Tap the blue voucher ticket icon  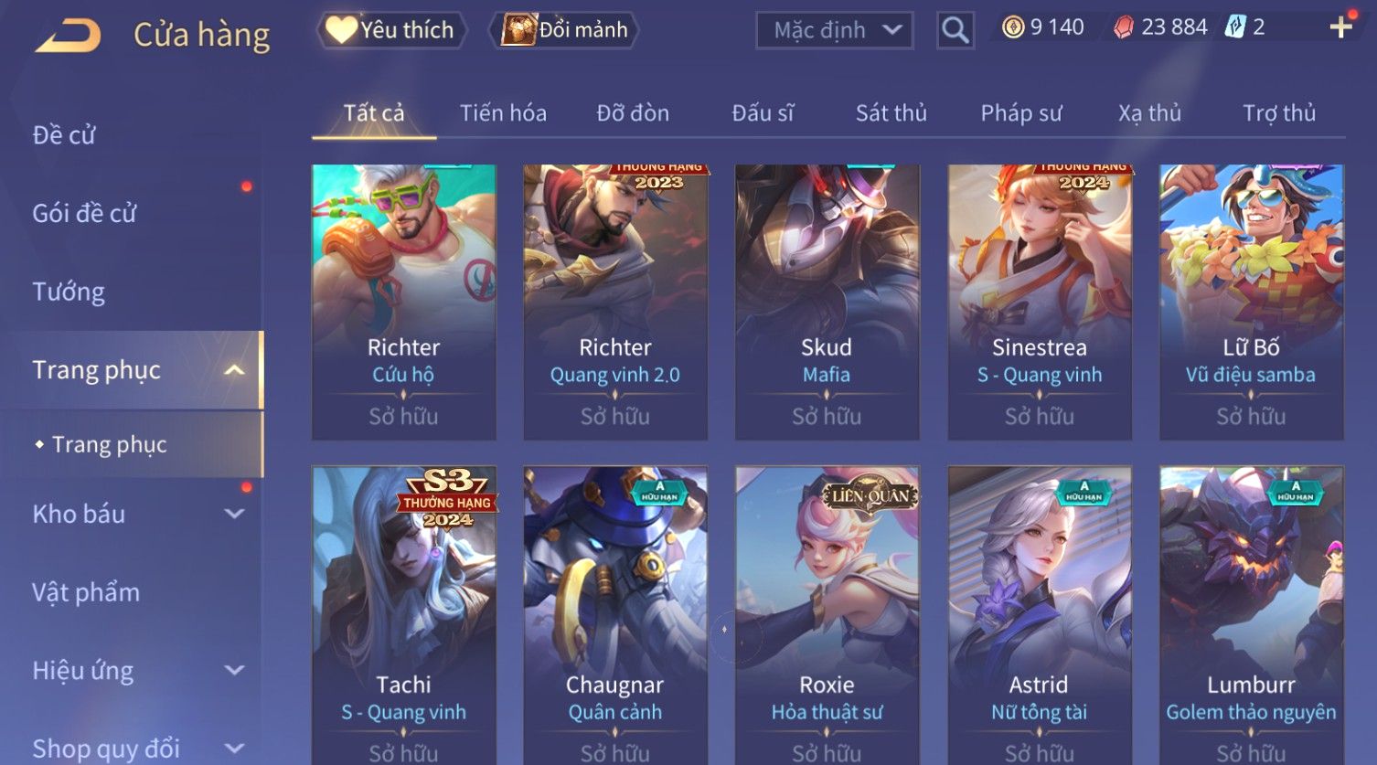(x=1235, y=27)
